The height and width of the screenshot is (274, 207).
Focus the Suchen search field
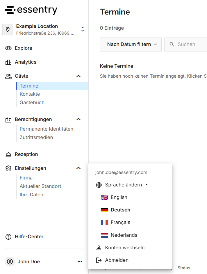click(x=186, y=45)
